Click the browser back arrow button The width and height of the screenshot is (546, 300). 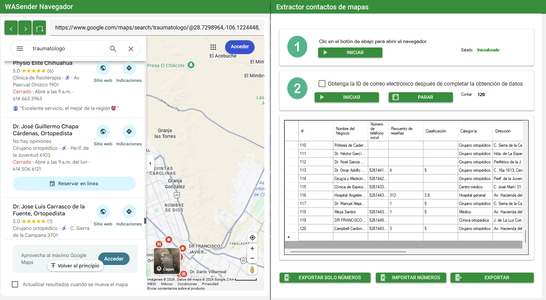[x=11, y=28]
